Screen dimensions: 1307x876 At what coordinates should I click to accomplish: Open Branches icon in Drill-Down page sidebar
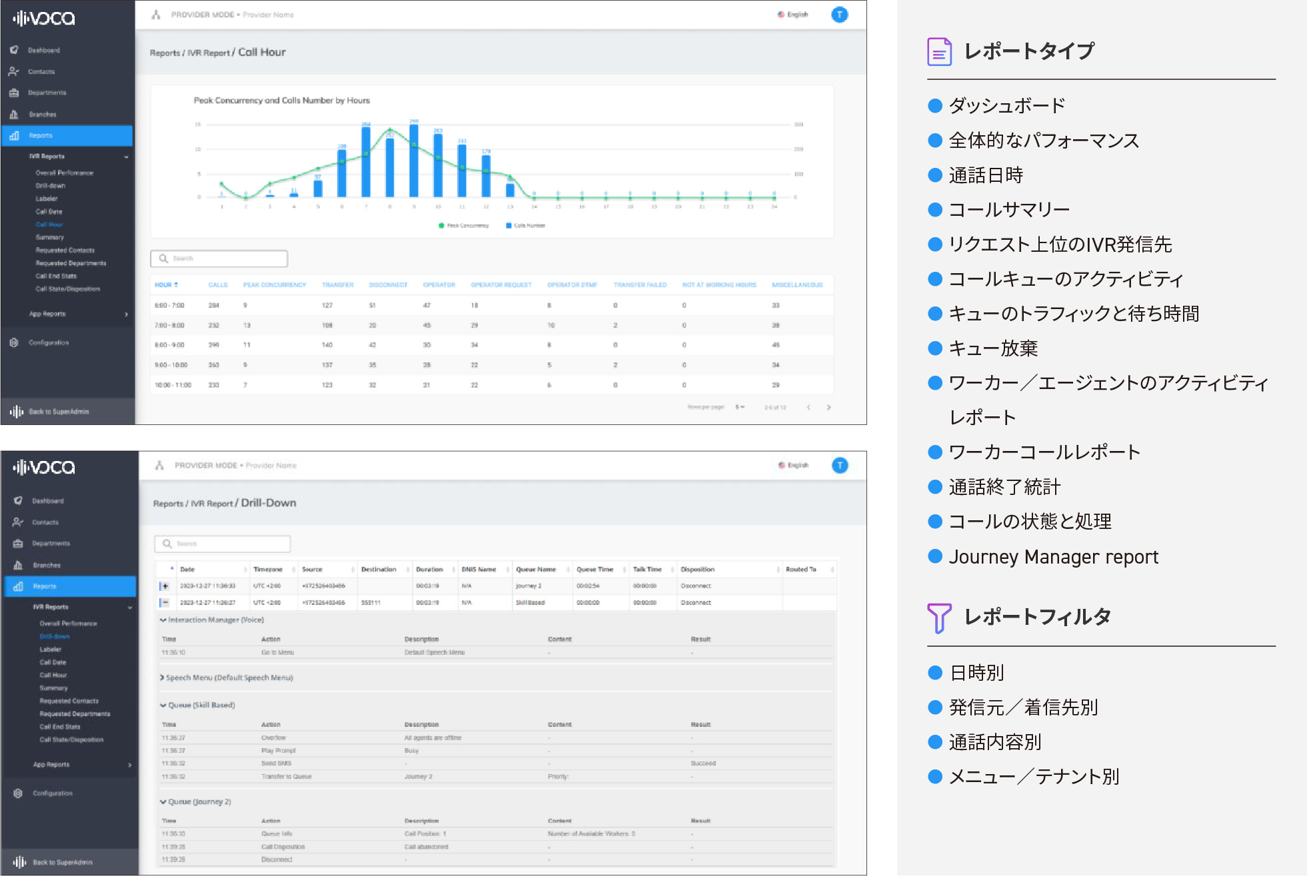(18, 565)
